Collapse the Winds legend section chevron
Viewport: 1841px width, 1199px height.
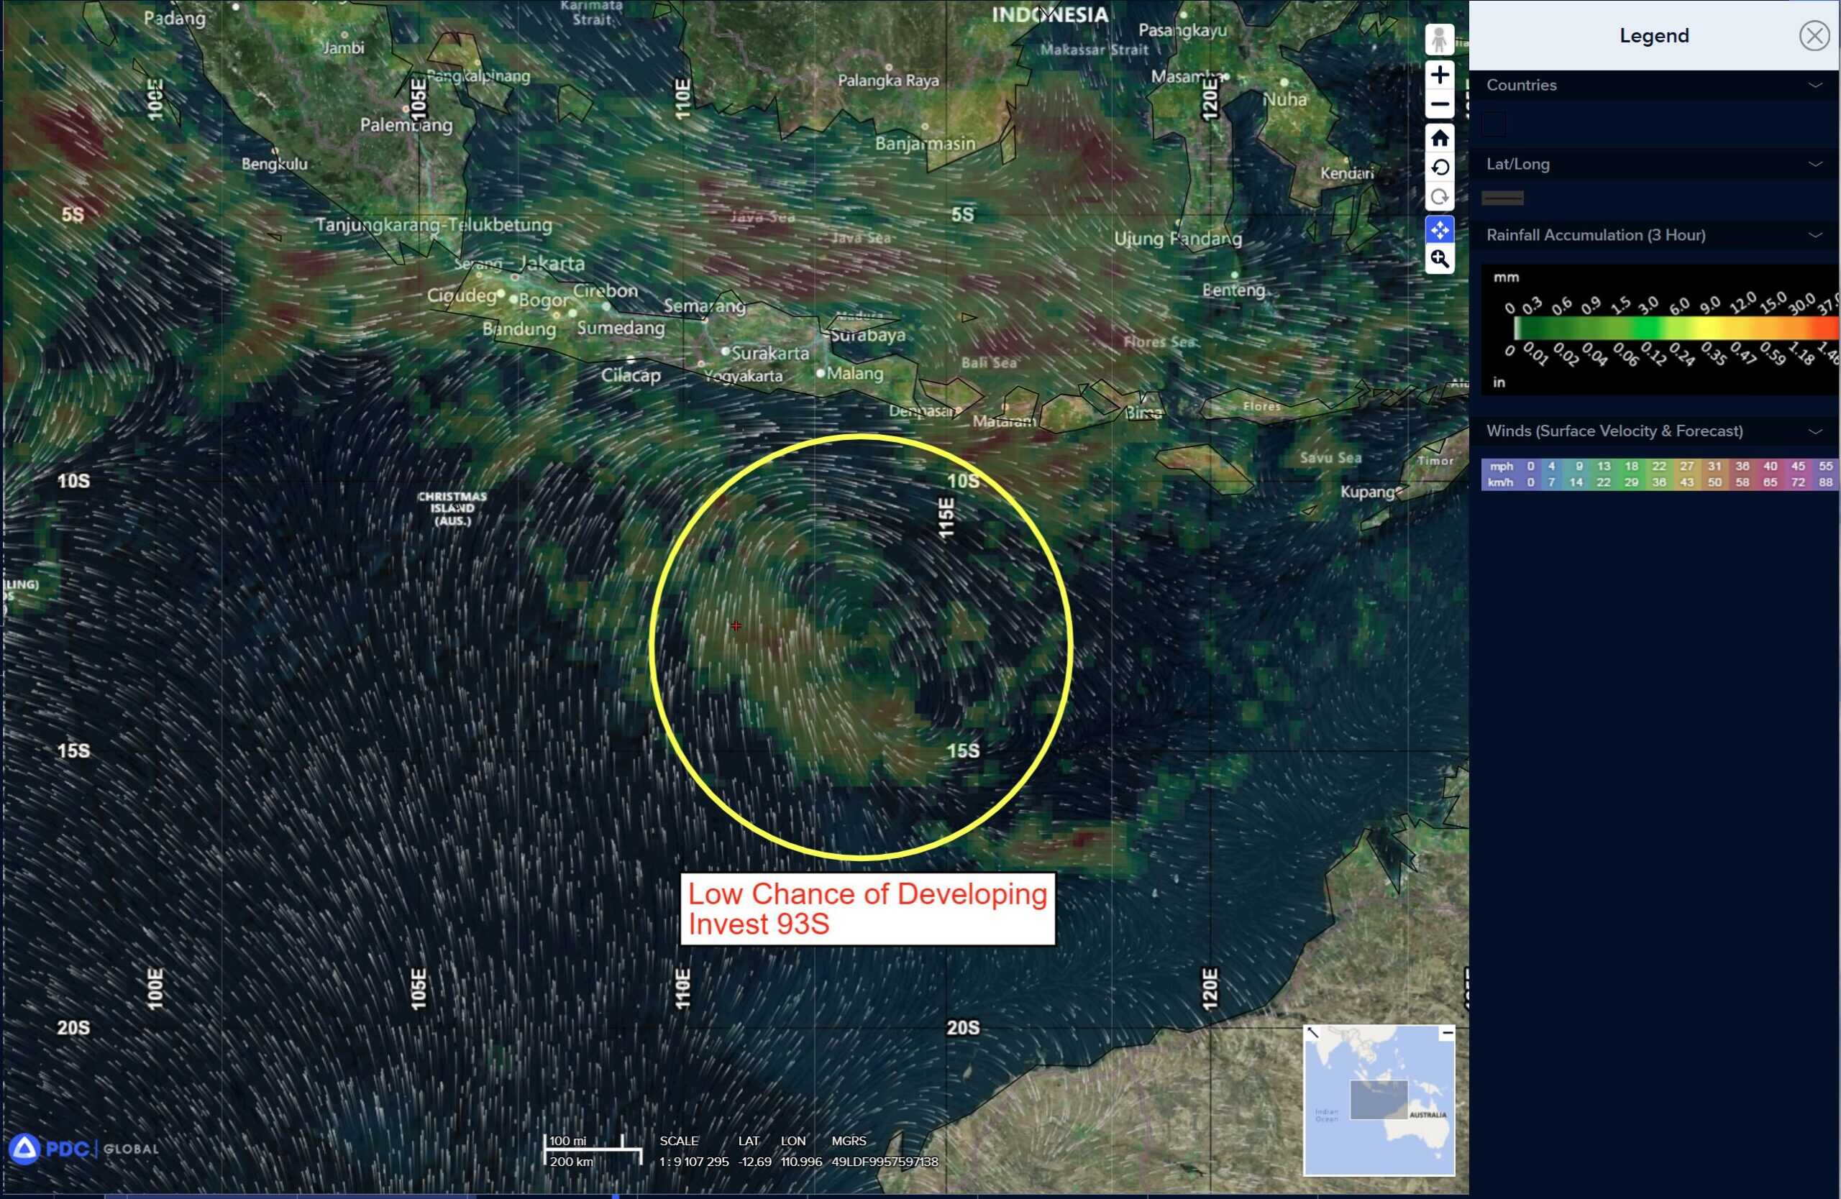click(1814, 431)
